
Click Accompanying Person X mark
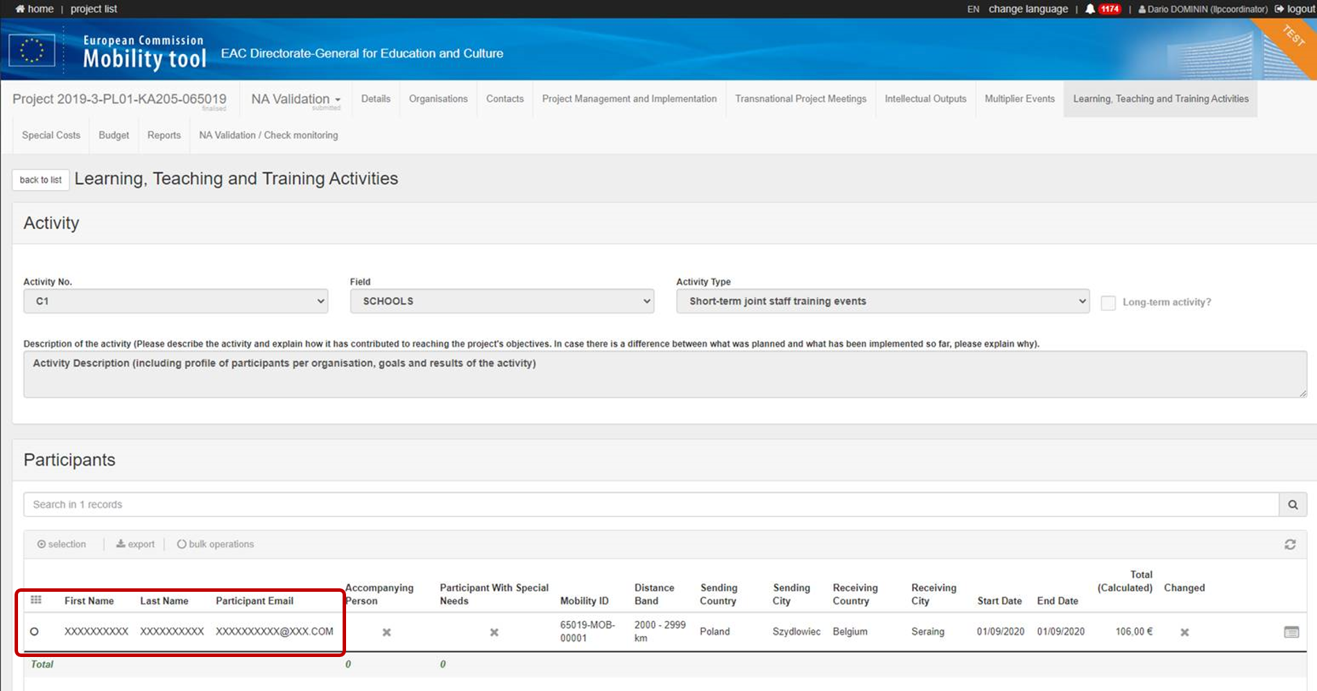coord(387,632)
